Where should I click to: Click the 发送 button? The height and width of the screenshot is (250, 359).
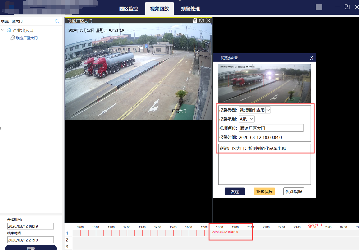(235, 192)
